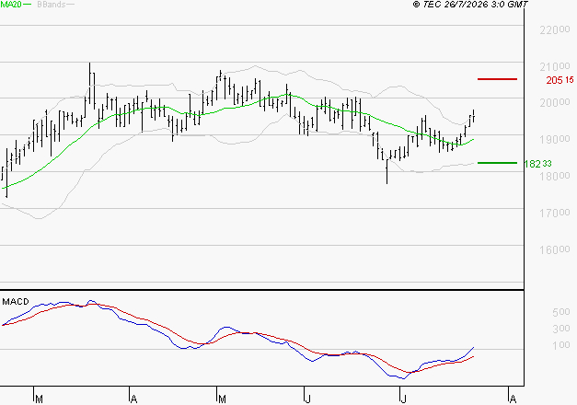Click the 22000 price axis label

pyautogui.click(x=555, y=29)
